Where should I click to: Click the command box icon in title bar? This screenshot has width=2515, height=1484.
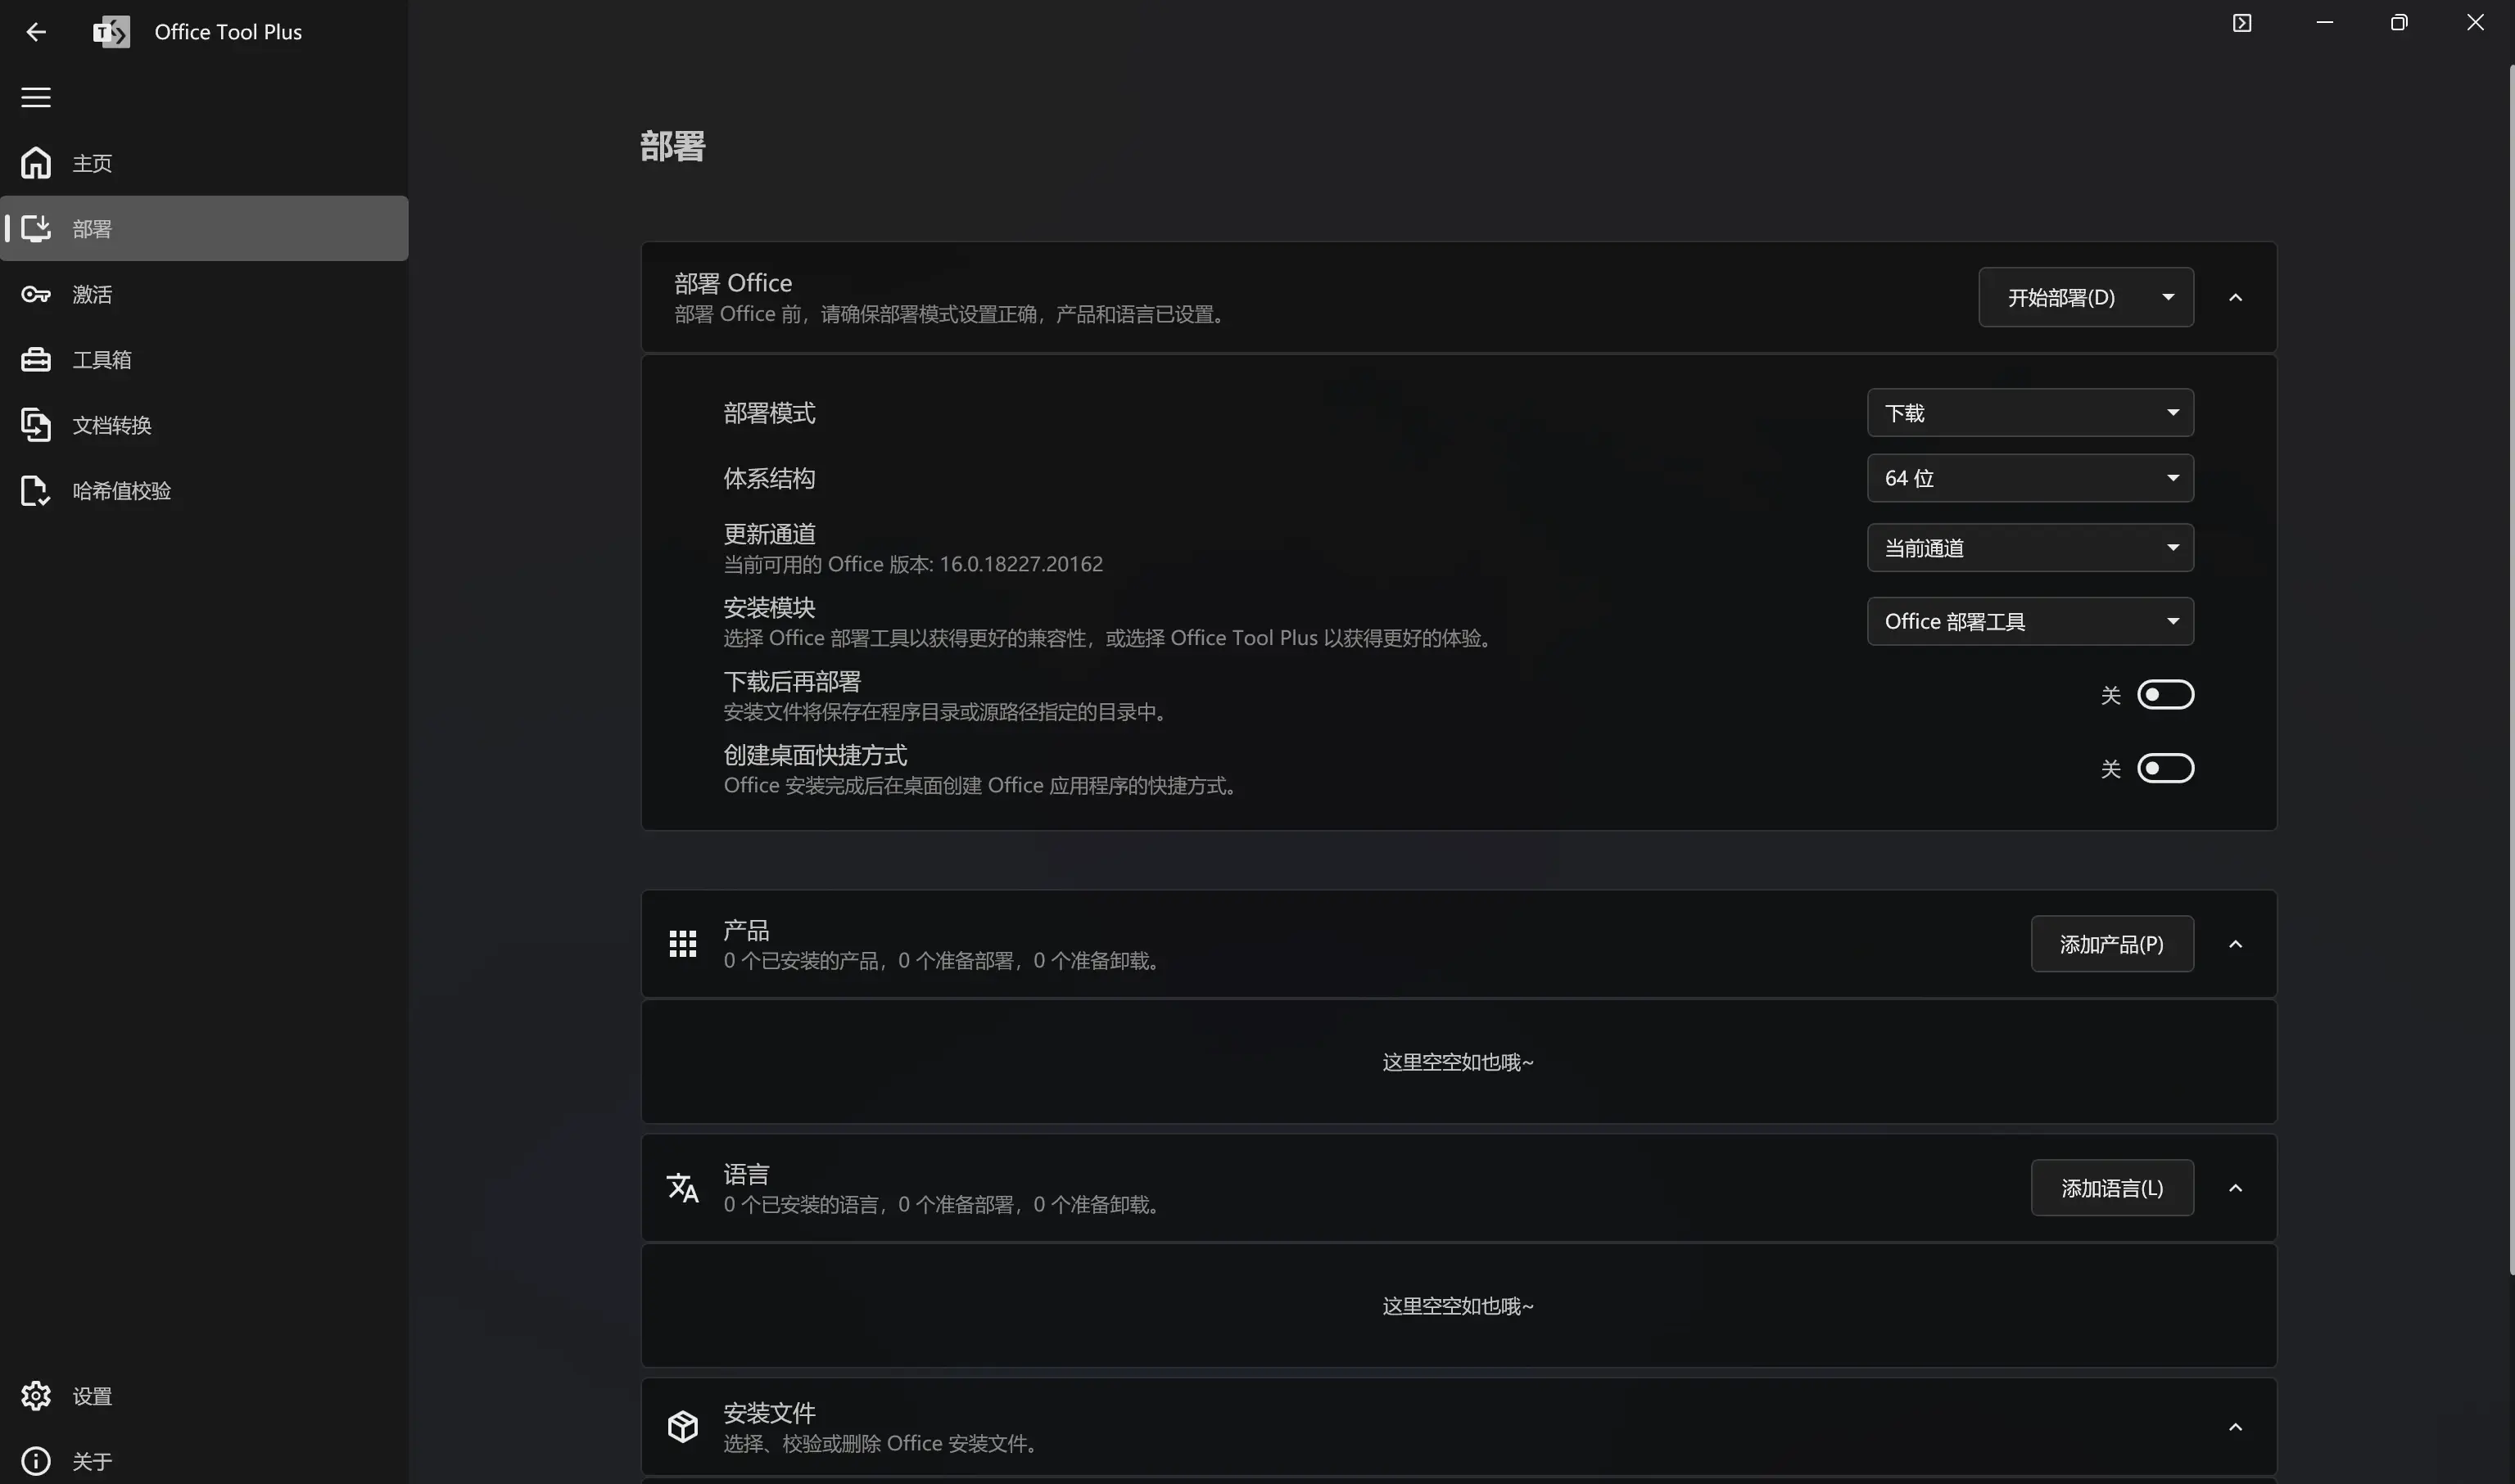[x=2242, y=23]
